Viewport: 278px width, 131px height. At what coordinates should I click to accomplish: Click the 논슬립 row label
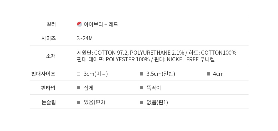(48, 102)
